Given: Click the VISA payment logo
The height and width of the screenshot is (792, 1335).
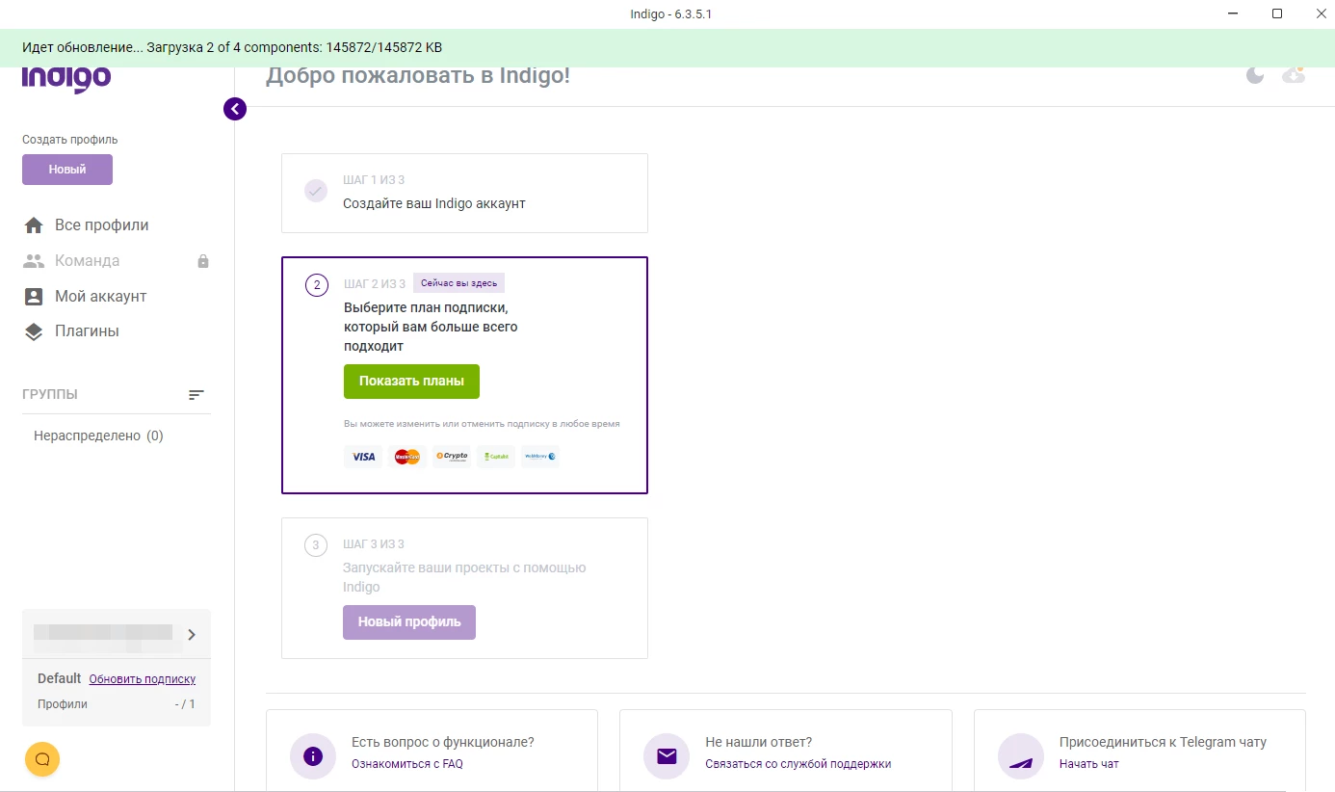Looking at the screenshot, I should click(363, 457).
